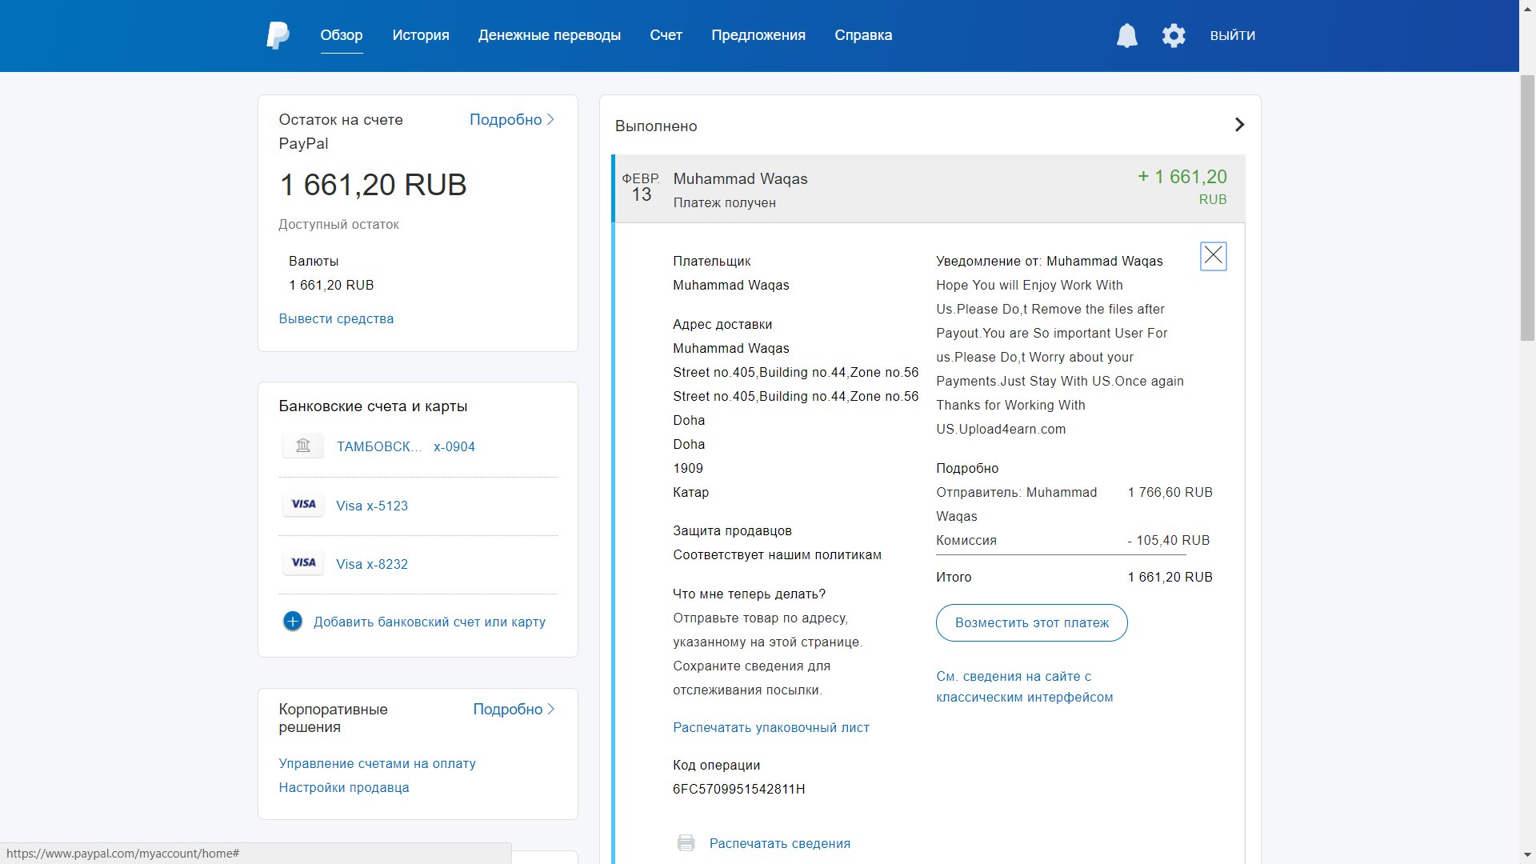Open account settings gear icon
This screenshot has height=864, width=1536.
click(1174, 35)
